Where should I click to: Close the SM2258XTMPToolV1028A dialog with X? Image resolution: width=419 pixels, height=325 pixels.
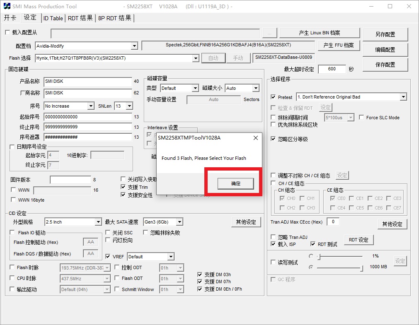[x=255, y=138]
